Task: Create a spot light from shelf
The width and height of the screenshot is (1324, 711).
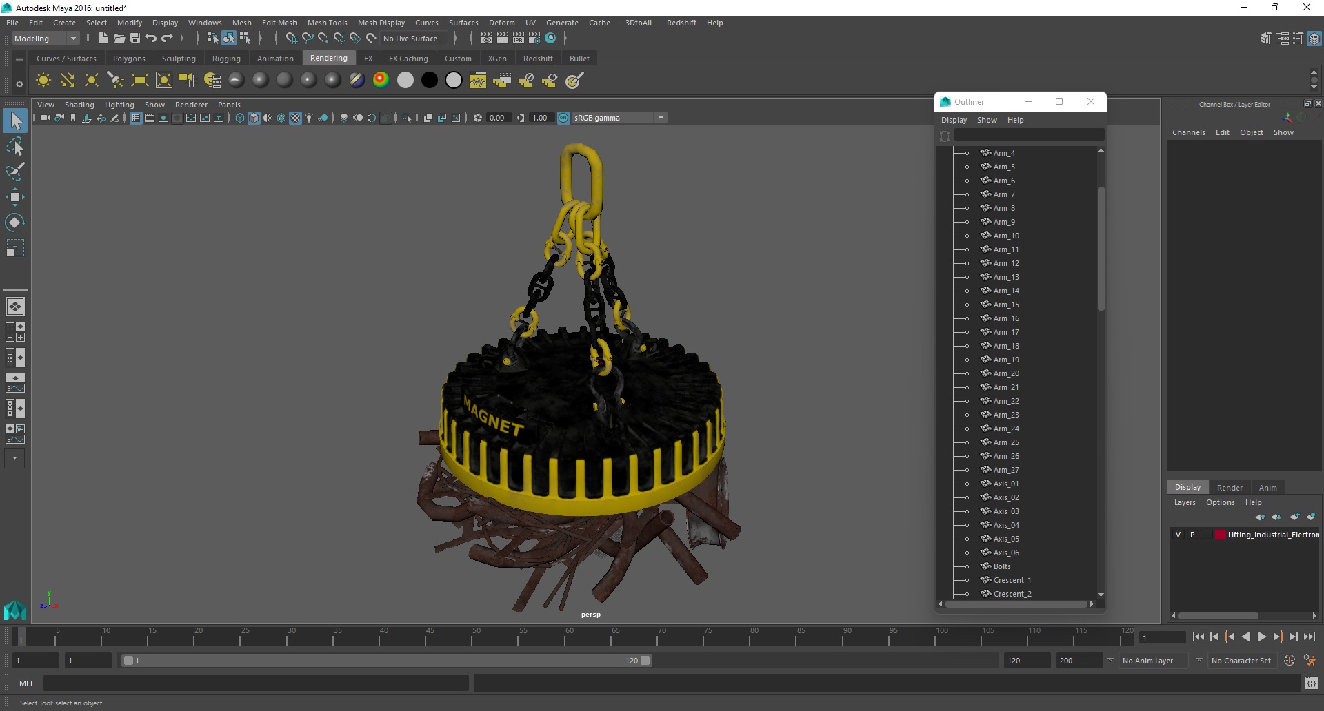Action: point(116,81)
